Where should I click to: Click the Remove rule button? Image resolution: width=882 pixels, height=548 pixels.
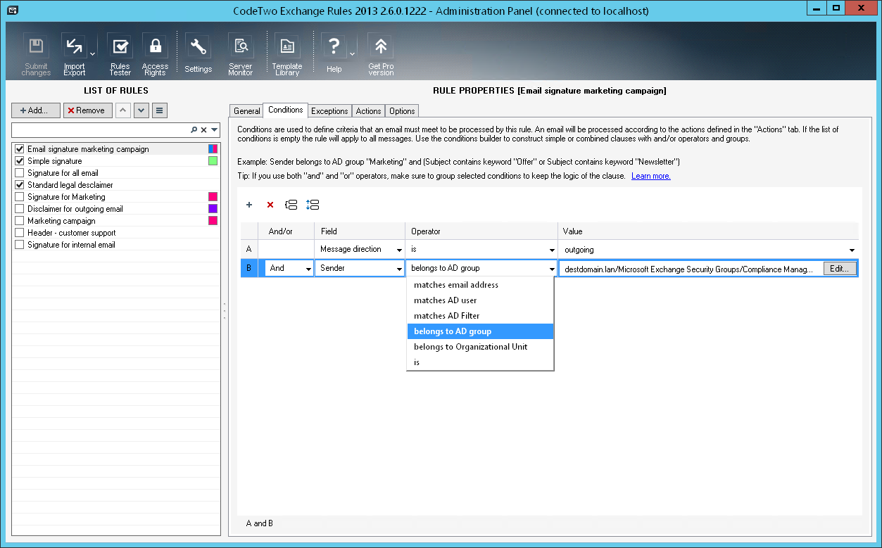pyautogui.click(x=87, y=110)
